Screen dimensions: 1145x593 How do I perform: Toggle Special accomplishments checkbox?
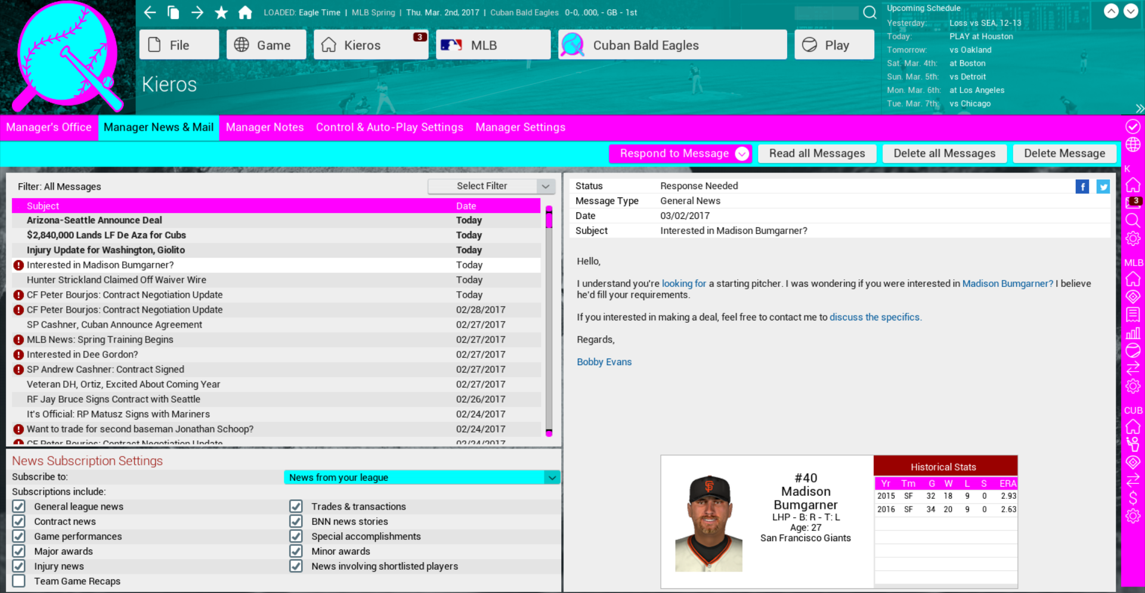click(x=296, y=536)
